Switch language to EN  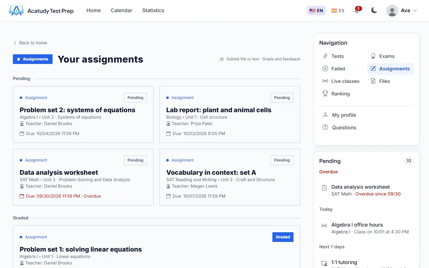click(316, 11)
